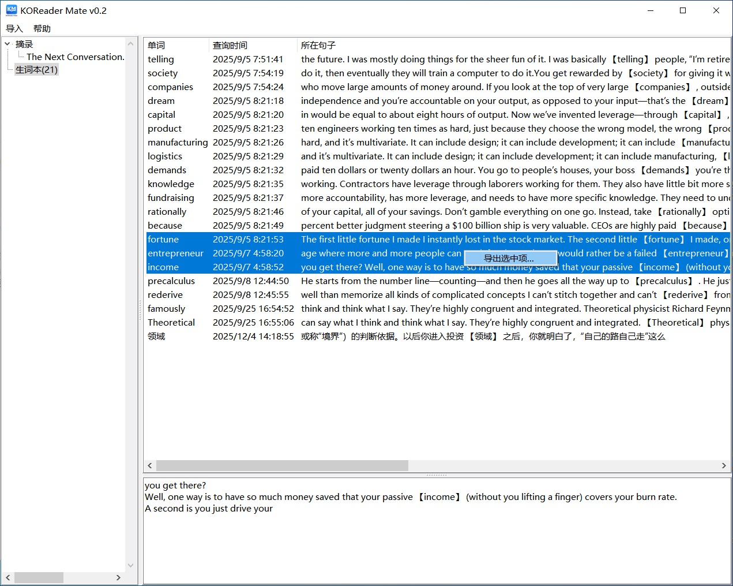Click timestamp 2025/9/5 7:51:41
This screenshot has width=733, height=586.
click(x=248, y=59)
